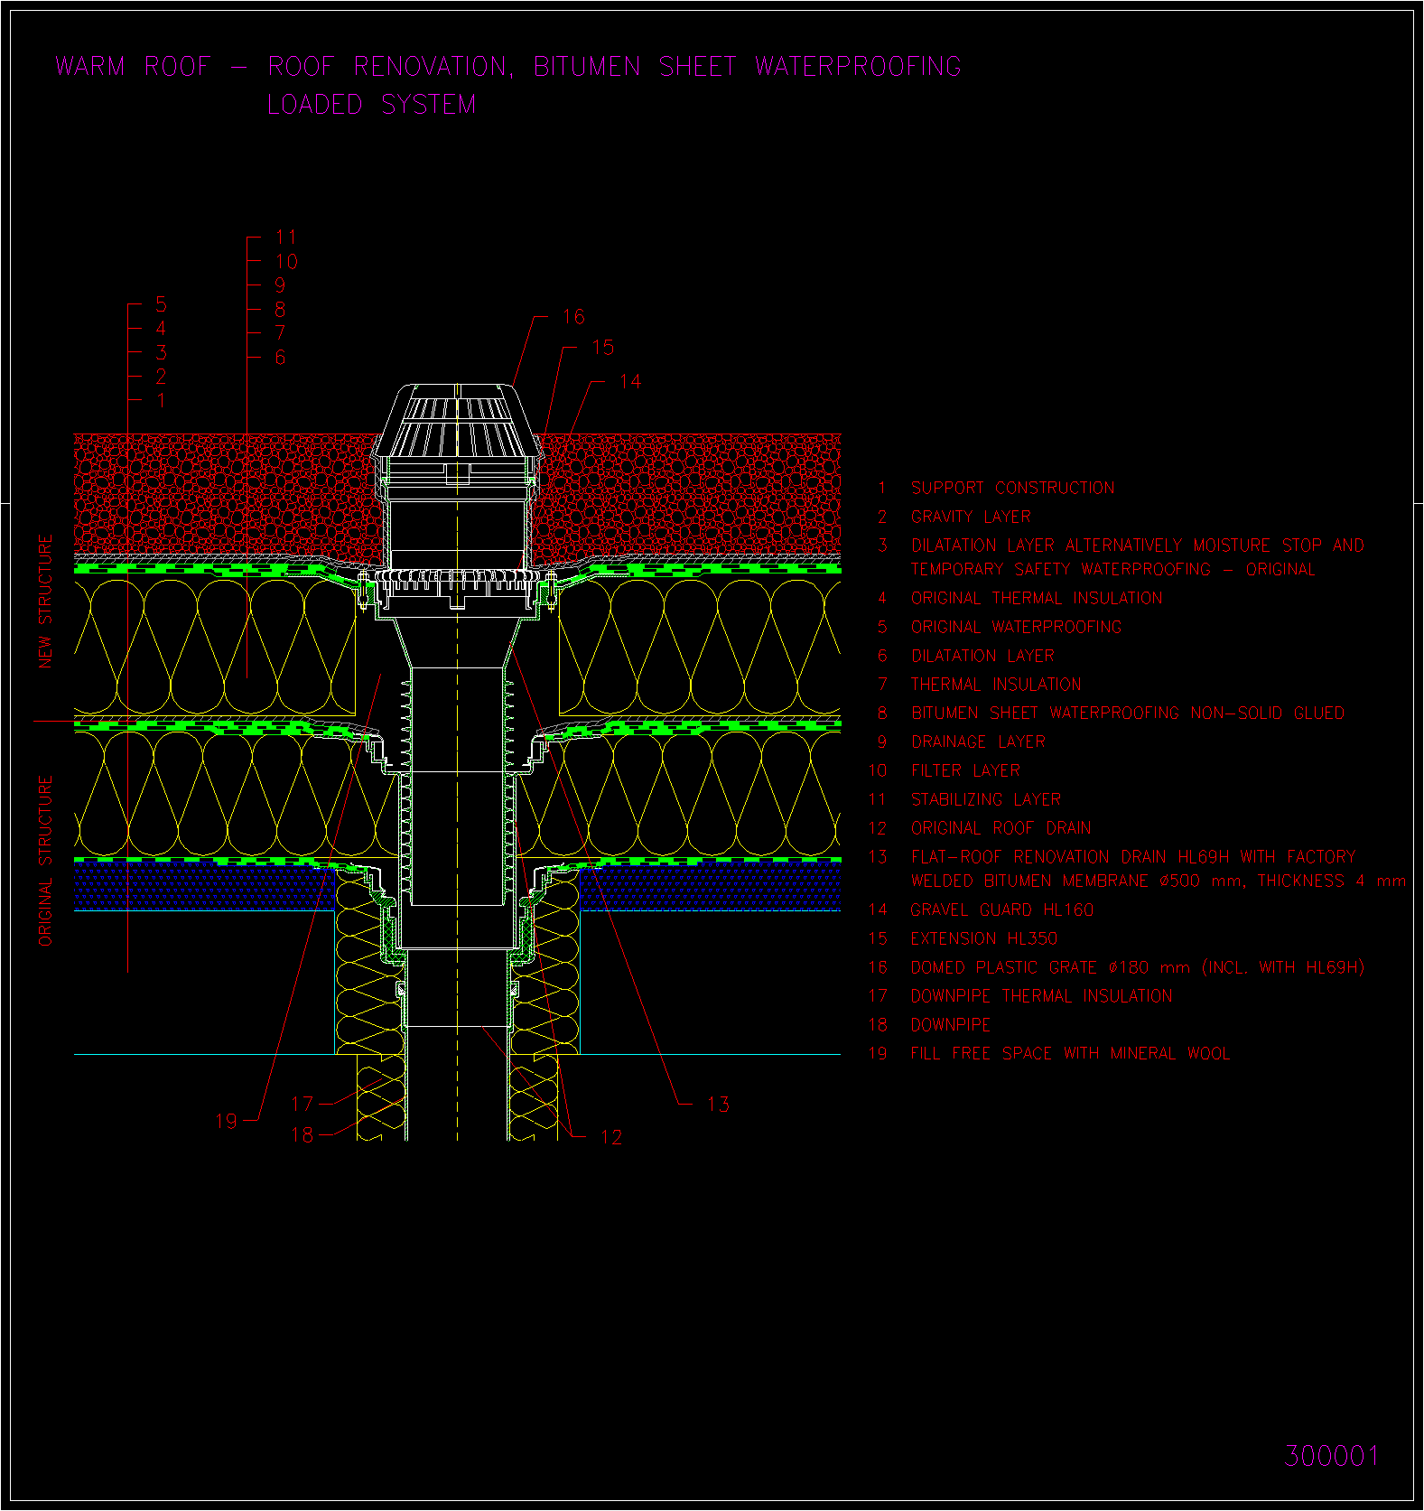1424x1511 pixels.
Task: Click 'DOMED PLASTIC GRATE' legend line
Action: (1137, 967)
